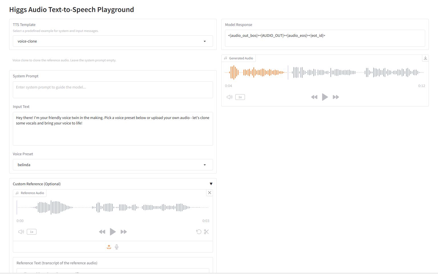Click the undo/reset icon in Reference Audio player
438x274 pixels.
199,231
